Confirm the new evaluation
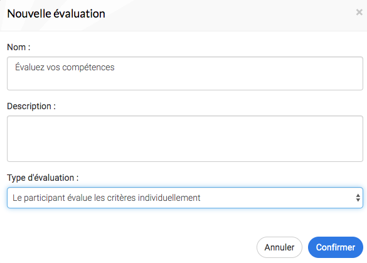367x263 pixels. pyautogui.click(x=336, y=247)
